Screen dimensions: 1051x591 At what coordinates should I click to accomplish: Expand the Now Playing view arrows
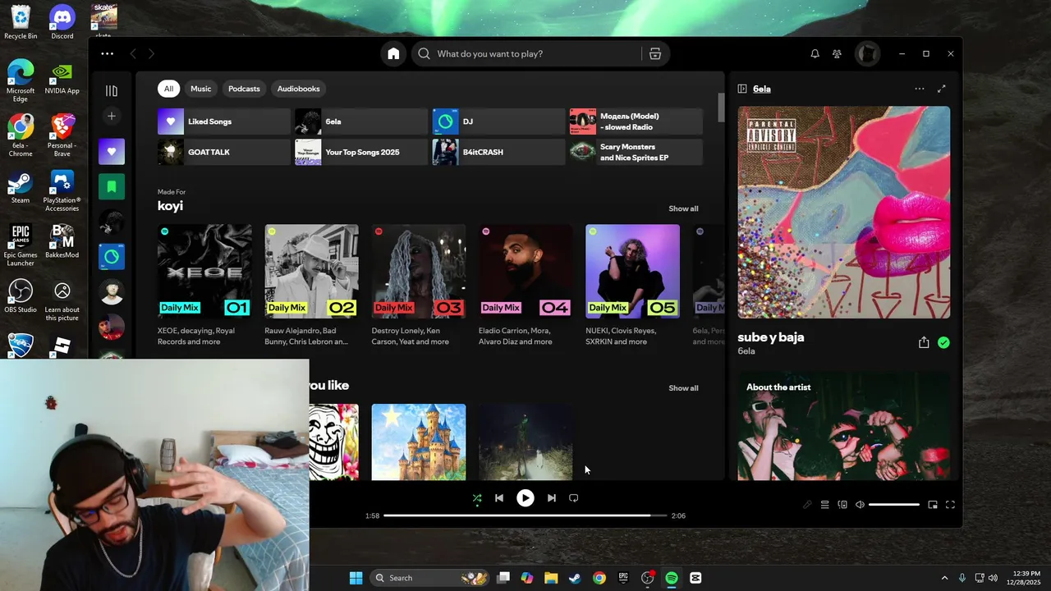[x=942, y=89]
